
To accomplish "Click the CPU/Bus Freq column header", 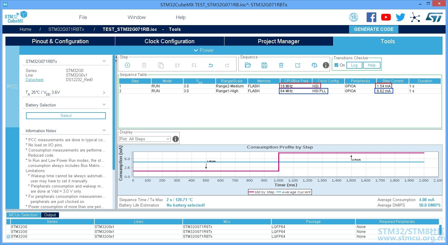I will point(296,81).
